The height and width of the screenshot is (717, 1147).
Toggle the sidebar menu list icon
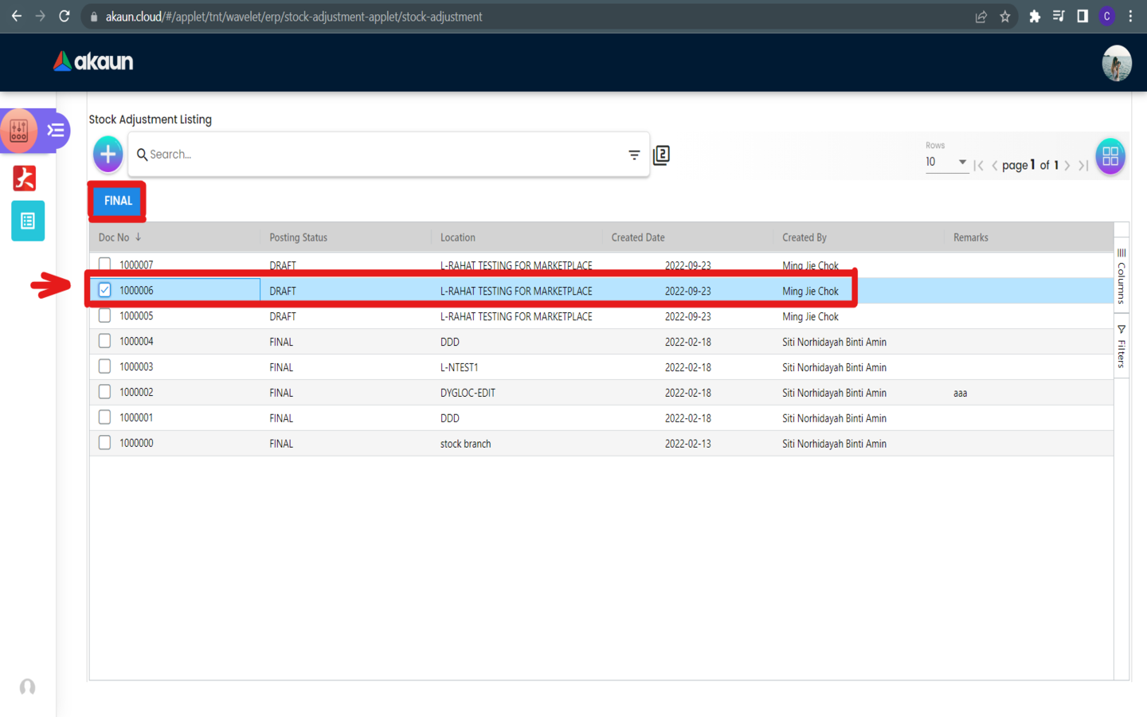tap(56, 131)
